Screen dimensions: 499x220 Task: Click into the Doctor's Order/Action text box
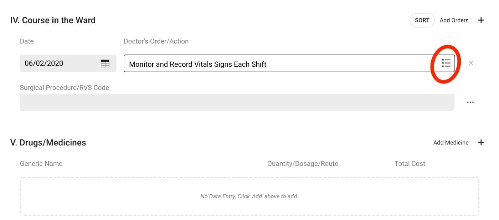(282, 63)
